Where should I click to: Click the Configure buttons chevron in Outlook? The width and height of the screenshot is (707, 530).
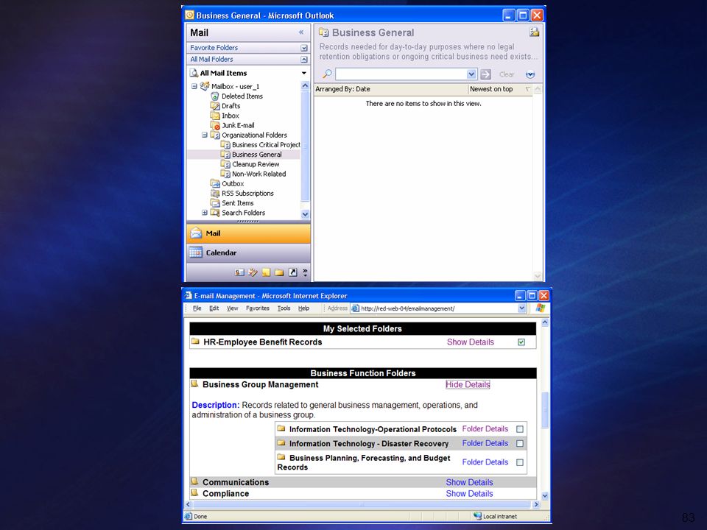tap(305, 272)
